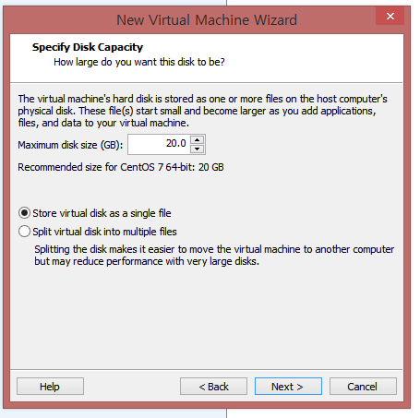Click the 'Splitting the disk makes it easier' description
Viewport: 420px width, 418px height.
click(214, 255)
